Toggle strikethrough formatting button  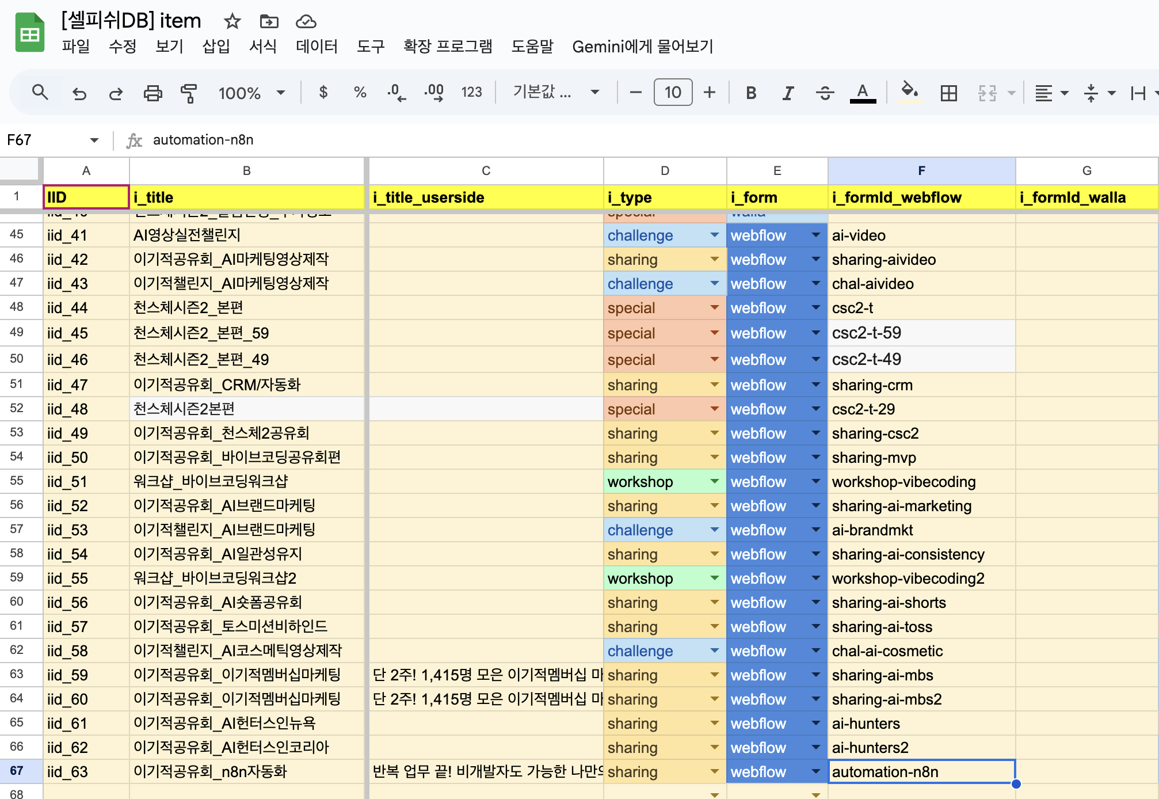point(825,93)
